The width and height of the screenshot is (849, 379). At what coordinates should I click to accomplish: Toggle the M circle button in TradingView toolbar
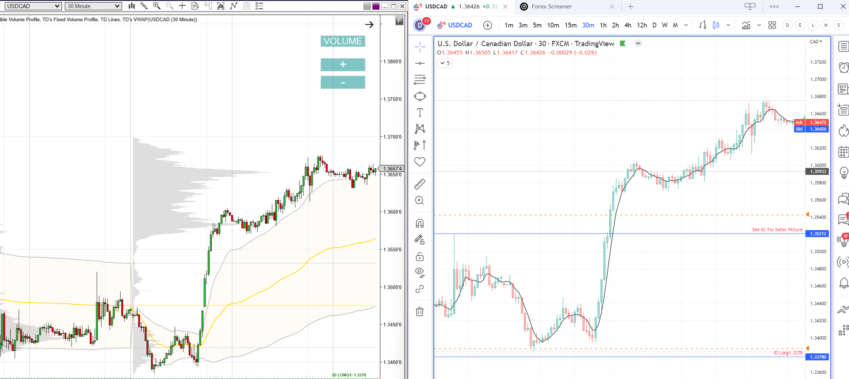click(826, 25)
